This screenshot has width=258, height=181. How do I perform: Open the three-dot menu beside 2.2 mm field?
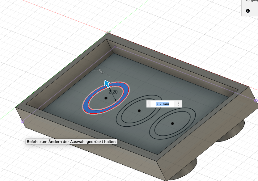pos(179,104)
